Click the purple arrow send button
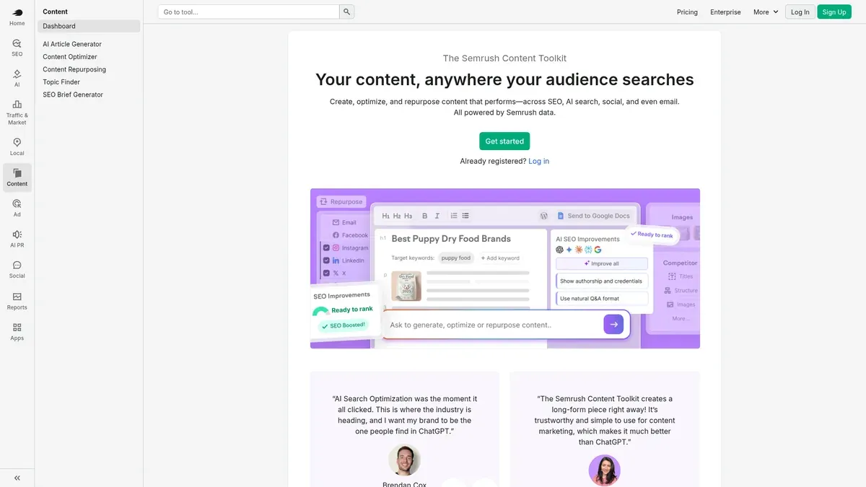Image resolution: width=866 pixels, height=487 pixels. click(613, 325)
